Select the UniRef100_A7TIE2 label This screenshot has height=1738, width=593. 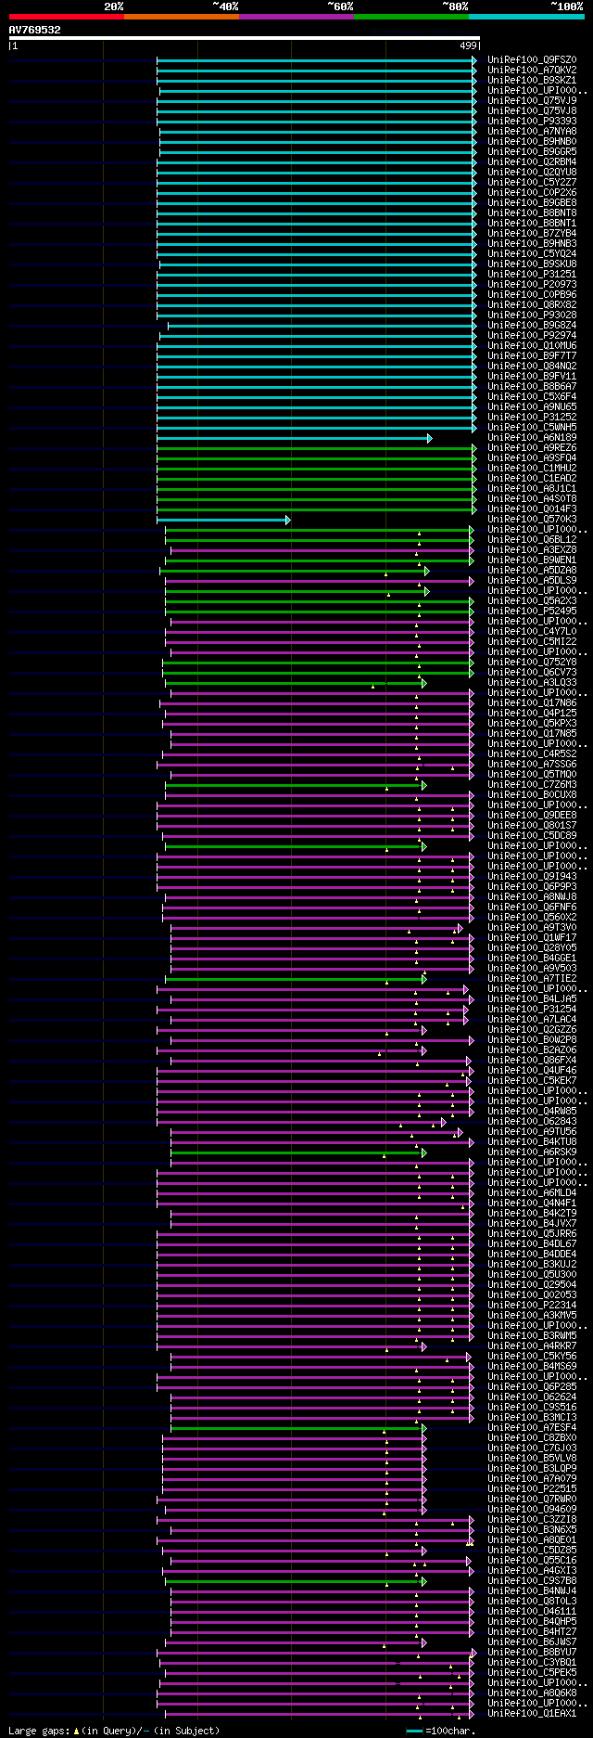pyautogui.click(x=532, y=979)
